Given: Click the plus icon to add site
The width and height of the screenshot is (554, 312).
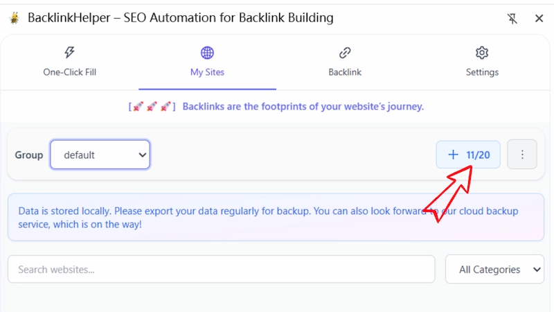Looking at the screenshot, I should coord(454,155).
